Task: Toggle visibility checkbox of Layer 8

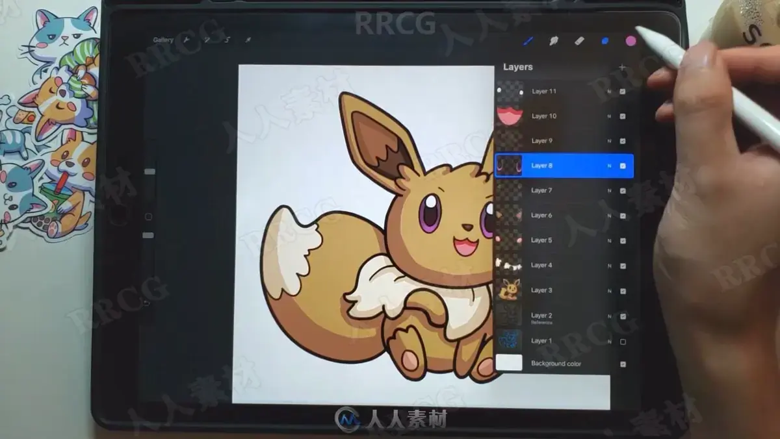Action: point(623,166)
